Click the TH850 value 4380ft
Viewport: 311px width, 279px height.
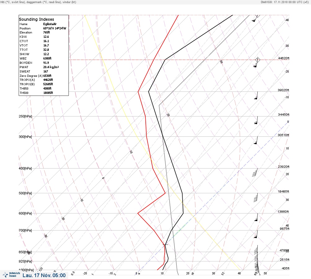(47, 88)
